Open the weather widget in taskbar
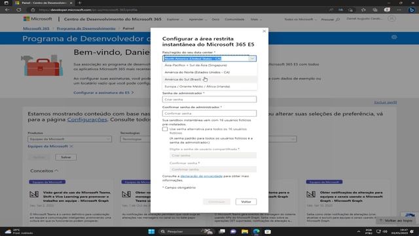419x236 pixels. (18, 231)
